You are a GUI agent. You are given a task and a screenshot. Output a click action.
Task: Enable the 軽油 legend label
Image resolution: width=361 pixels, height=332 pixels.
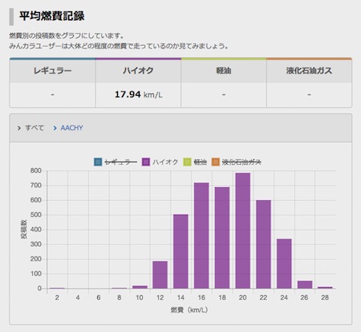pos(201,162)
